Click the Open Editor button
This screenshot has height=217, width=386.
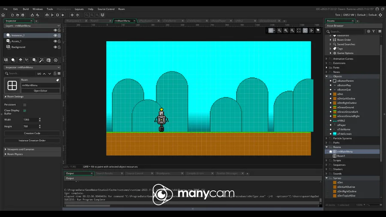pos(40,91)
